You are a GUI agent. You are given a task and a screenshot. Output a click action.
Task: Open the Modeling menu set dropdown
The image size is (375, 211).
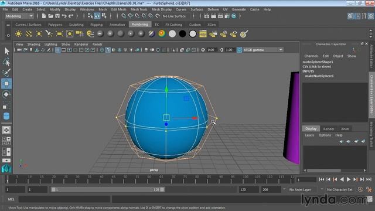coord(19,16)
